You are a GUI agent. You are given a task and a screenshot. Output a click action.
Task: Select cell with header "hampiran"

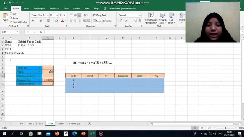tap(123, 76)
